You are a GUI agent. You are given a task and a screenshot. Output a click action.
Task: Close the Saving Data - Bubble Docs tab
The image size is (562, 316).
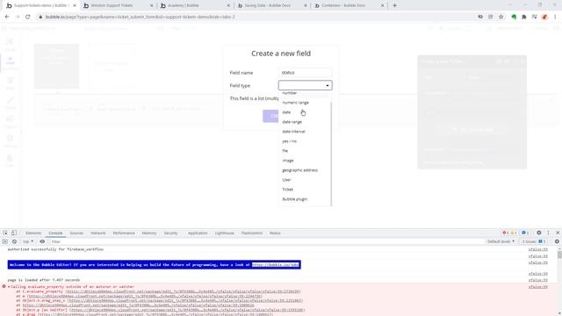coord(306,5)
